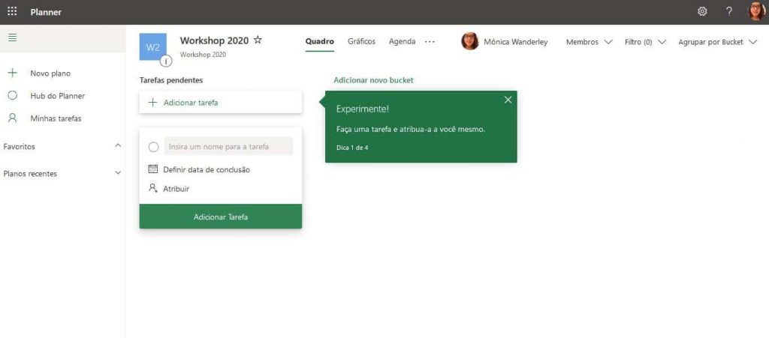Click the plan info icon on W2 tile
The image size is (769, 338).
pyautogui.click(x=166, y=61)
